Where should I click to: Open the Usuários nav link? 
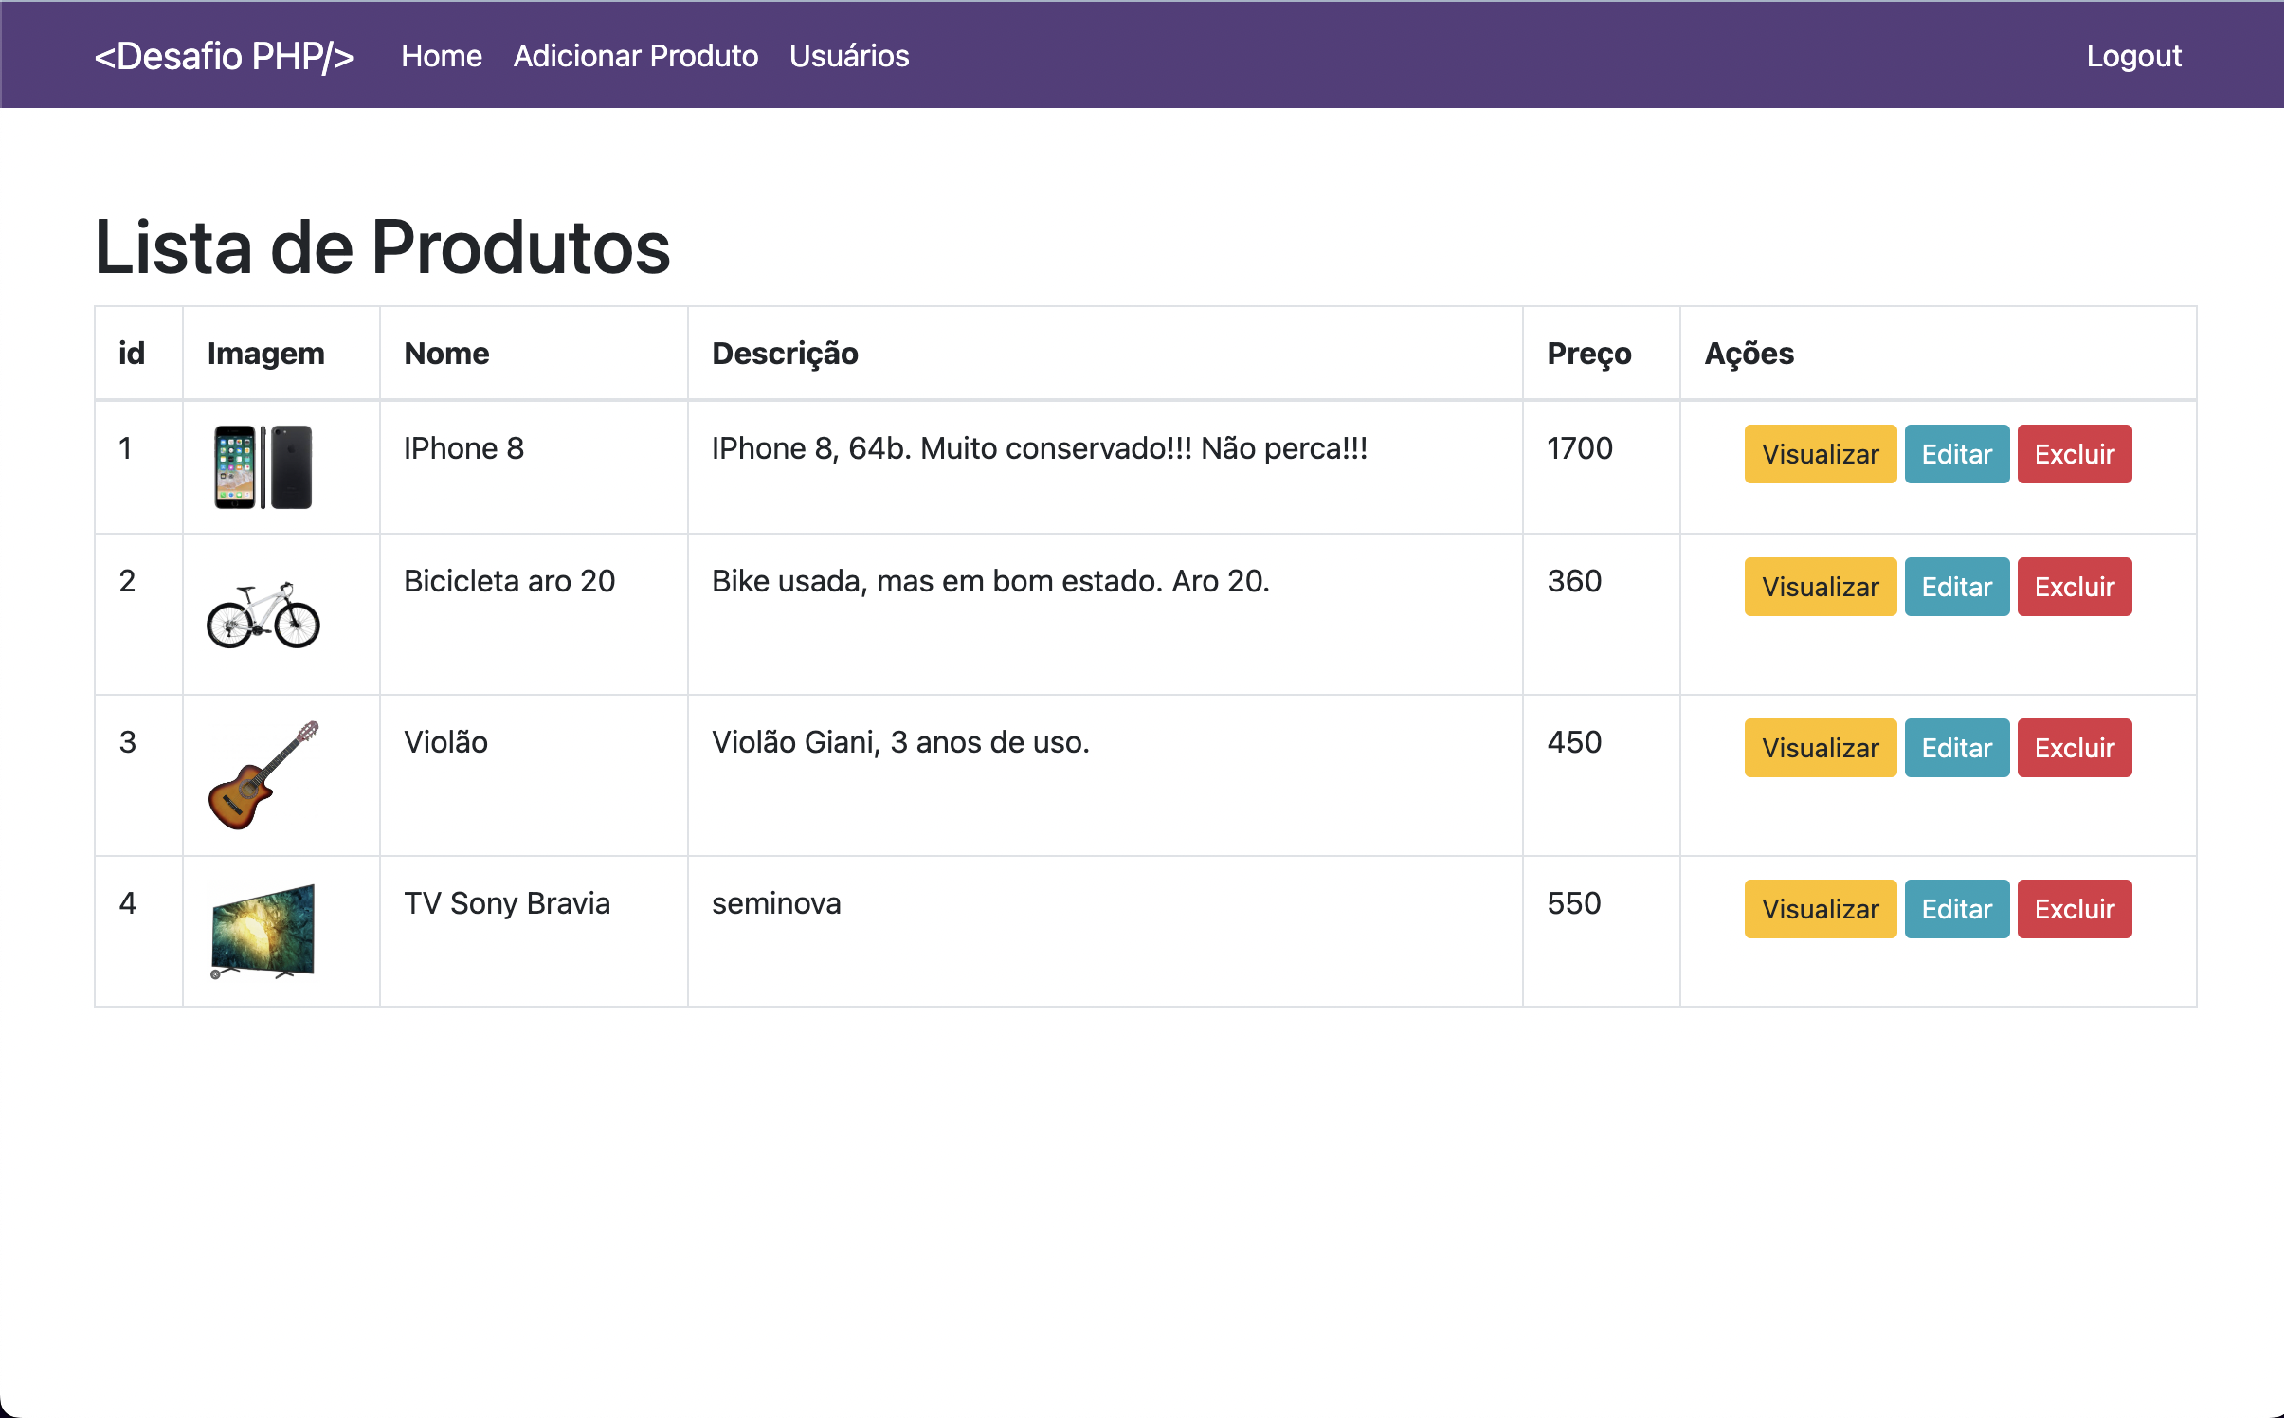(x=848, y=56)
